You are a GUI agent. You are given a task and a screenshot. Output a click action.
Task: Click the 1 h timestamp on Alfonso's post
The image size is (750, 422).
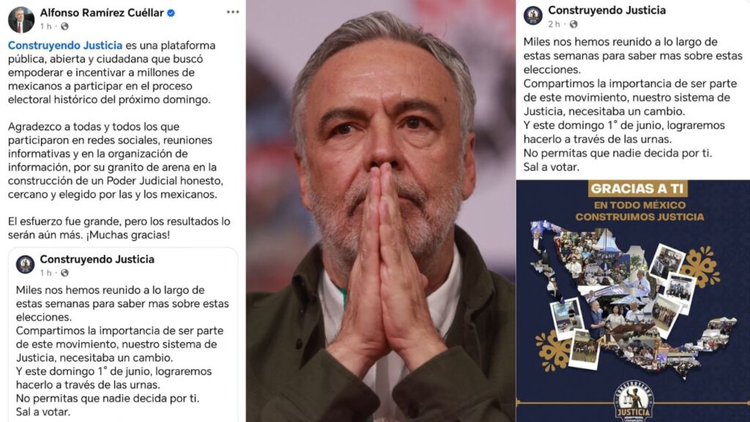coord(46,26)
